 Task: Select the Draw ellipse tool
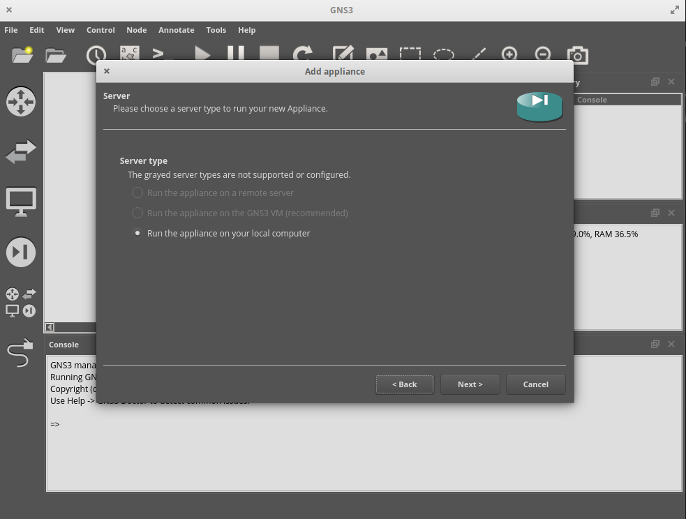[444, 54]
